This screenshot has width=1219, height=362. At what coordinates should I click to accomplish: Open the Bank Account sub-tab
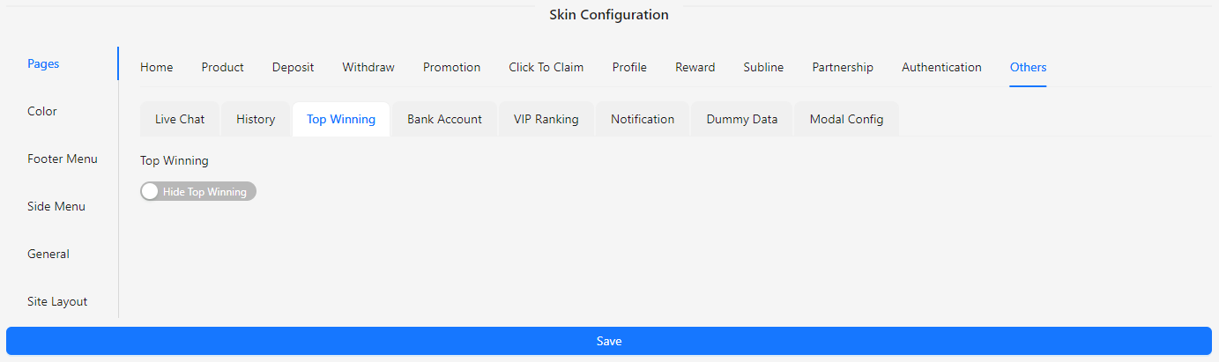coord(444,120)
